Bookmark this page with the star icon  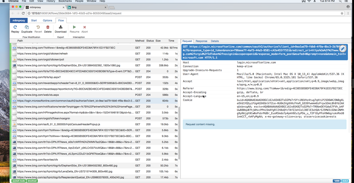(342, 13)
